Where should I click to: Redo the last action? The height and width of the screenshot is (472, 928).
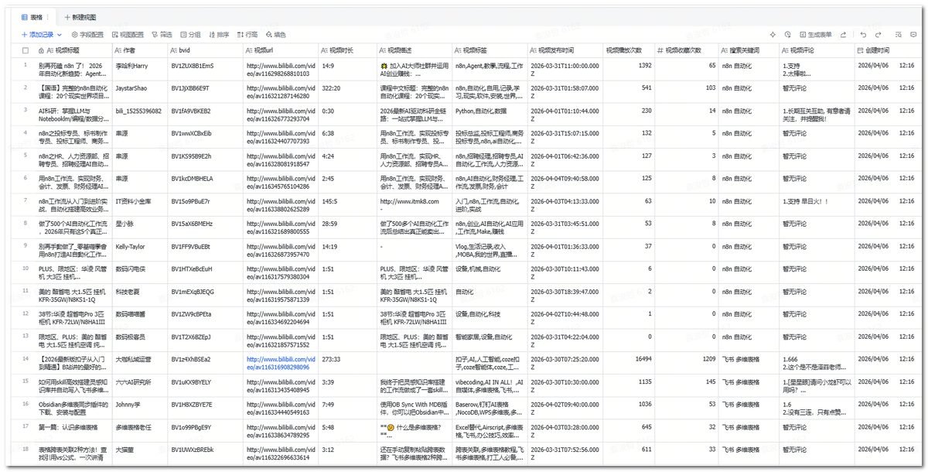pyautogui.click(x=879, y=35)
